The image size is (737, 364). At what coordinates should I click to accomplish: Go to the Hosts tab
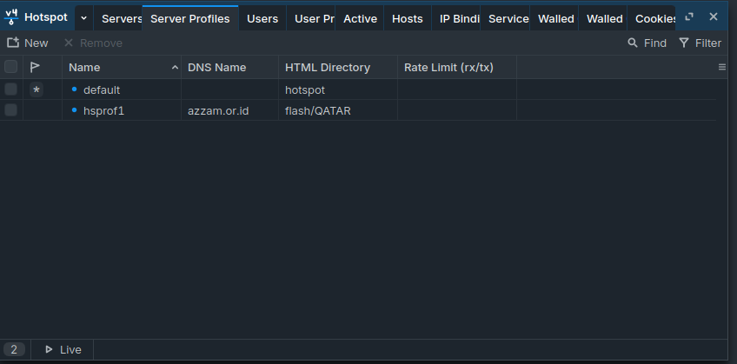click(x=407, y=19)
